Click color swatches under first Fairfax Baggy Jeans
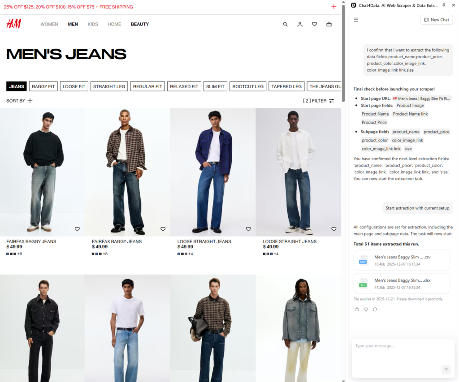 [12, 254]
